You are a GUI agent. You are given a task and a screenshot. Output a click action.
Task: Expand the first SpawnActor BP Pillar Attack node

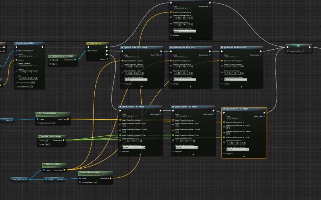[141, 87]
